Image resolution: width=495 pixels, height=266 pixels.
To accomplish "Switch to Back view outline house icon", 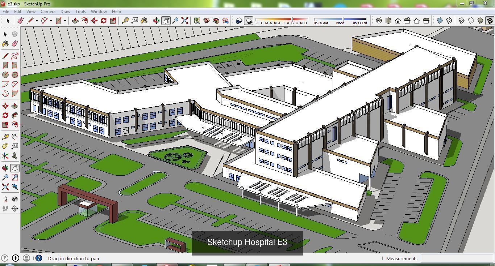I will click(417, 21).
